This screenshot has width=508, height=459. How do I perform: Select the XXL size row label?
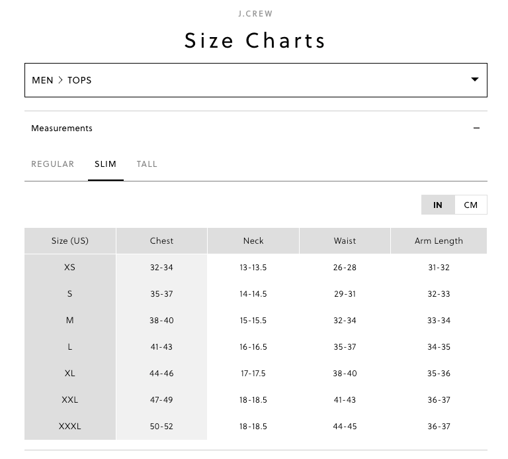[69, 400]
